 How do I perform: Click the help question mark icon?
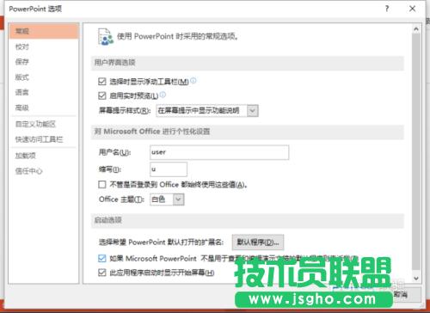tap(387, 9)
